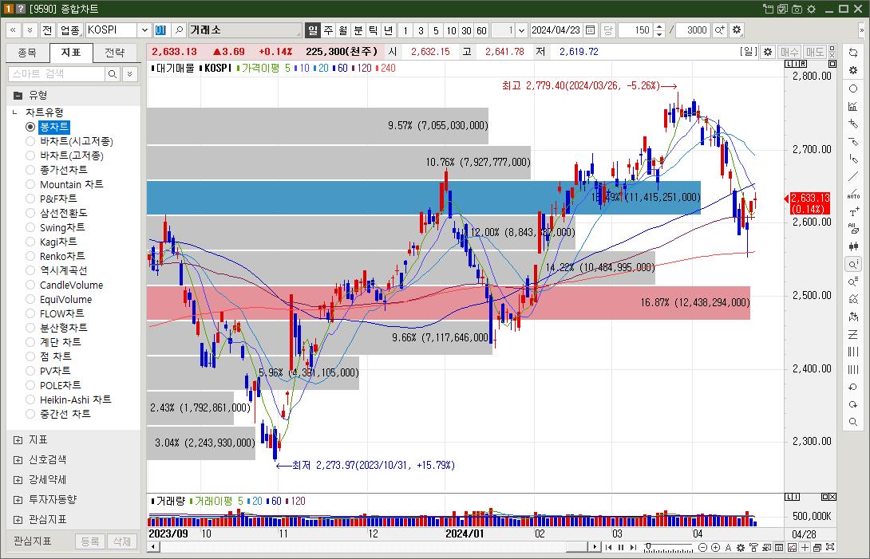Collapse the side panel with « button
The height and width of the screenshot is (559, 870).
(x=14, y=30)
